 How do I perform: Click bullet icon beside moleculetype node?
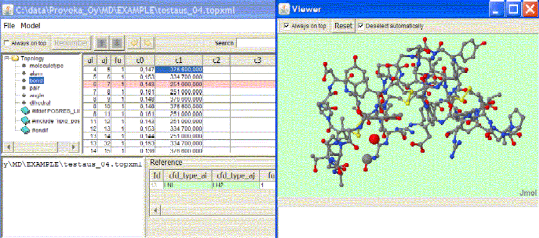coord(24,65)
